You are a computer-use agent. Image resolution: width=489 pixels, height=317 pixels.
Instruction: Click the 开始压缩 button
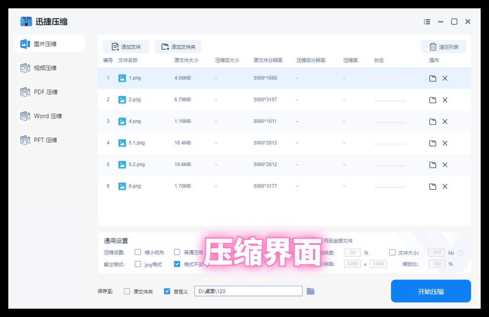point(431,291)
